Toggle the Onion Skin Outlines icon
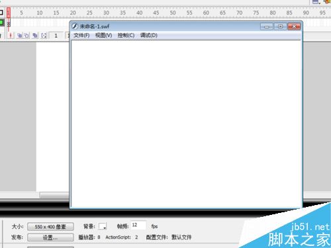This screenshot has width=331, height=248. click(x=26, y=35)
